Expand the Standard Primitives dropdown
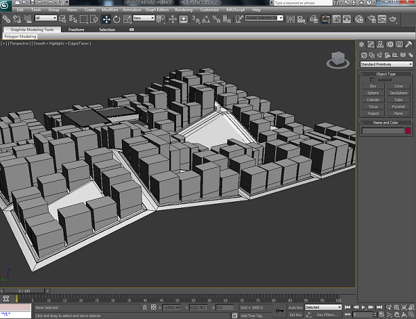This screenshot has height=319, width=416. click(386, 64)
